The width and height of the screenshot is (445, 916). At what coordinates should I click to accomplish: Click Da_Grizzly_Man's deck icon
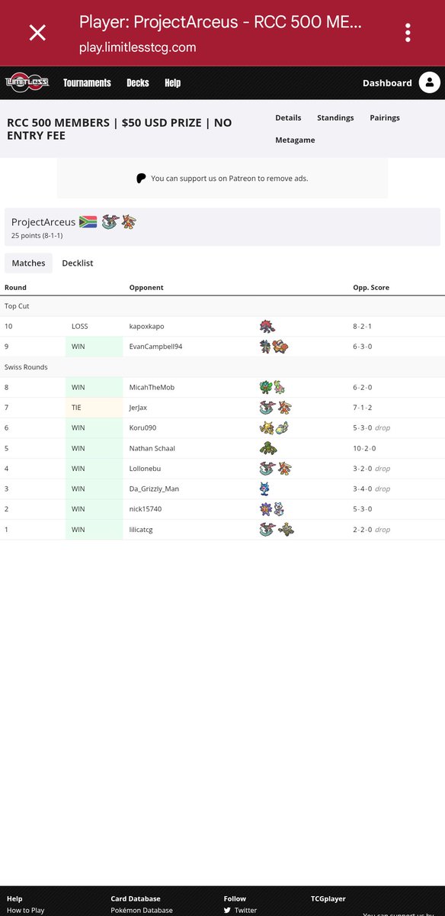pos(264,489)
